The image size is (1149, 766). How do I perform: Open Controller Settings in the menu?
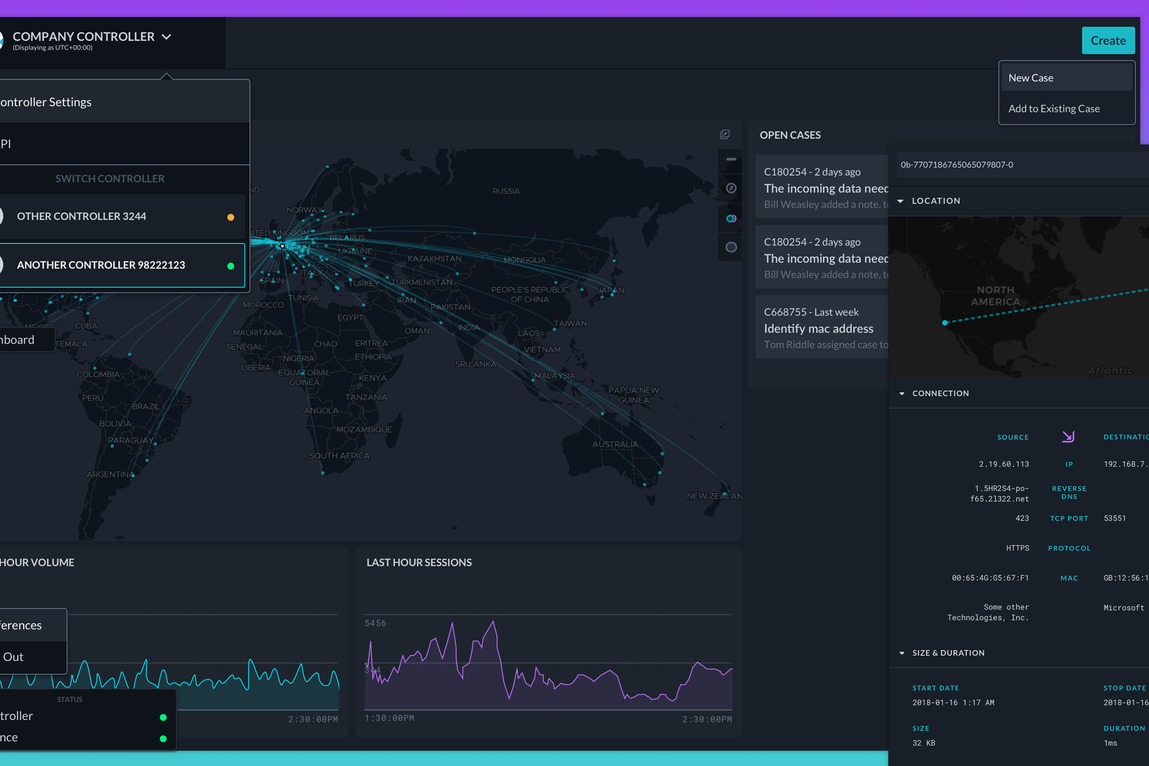[124, 102]
